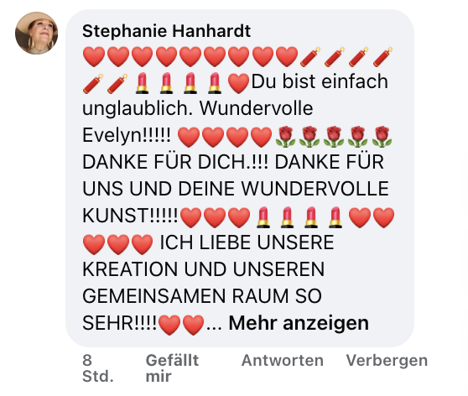The image size is (468, 396).
Task: Click the first lipstick emoji after the firecrackers
Action: pyautogui.click(x=142, y=84)
